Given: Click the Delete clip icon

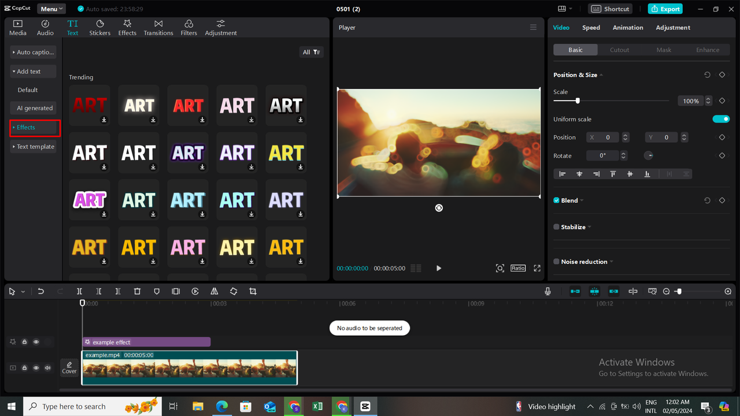Looking at the screenshot, I should tap(137, 291).
